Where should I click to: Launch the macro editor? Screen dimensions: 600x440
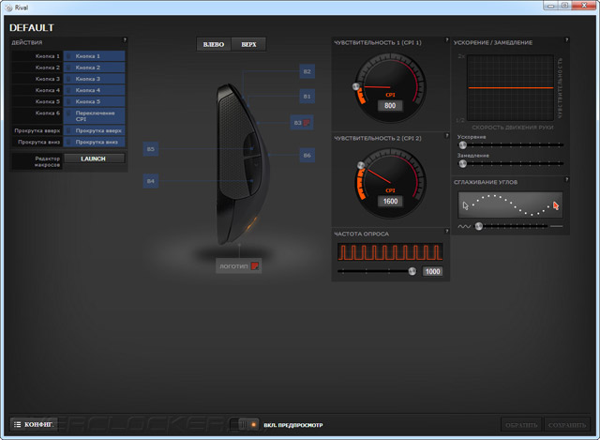(x=94, y=159)
